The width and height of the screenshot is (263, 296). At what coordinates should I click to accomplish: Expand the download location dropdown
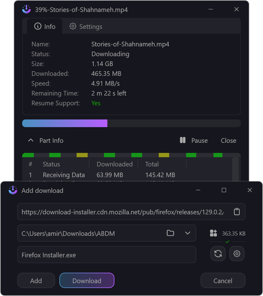coord(188,233)
